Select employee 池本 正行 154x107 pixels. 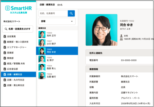pos(57,34)
